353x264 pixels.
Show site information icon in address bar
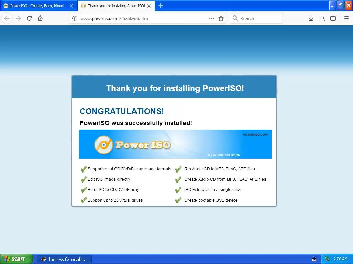click(75, 18)
